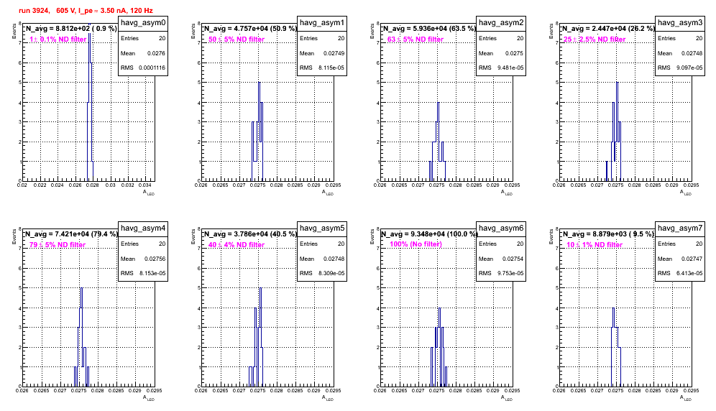Click the N_avg = 9.348e+04 label

[x=429, y=234]
